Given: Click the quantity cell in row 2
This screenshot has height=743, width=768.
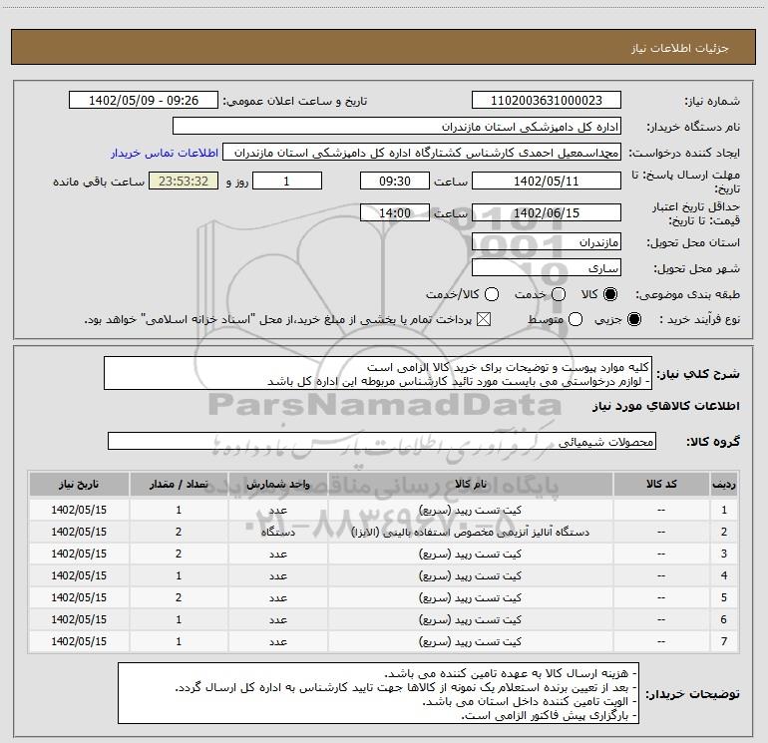Looking at the screenshot, I should coord(179,532).
